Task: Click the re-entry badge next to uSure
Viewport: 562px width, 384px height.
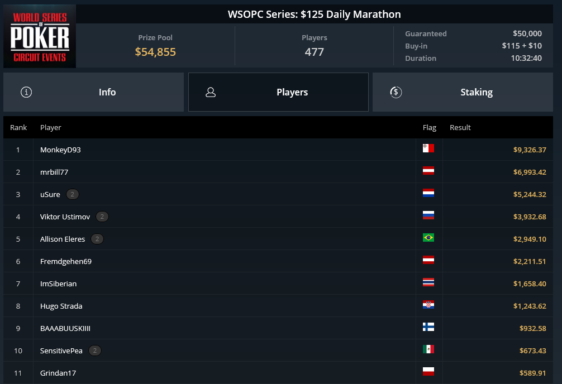Action: tap(73, 194)
